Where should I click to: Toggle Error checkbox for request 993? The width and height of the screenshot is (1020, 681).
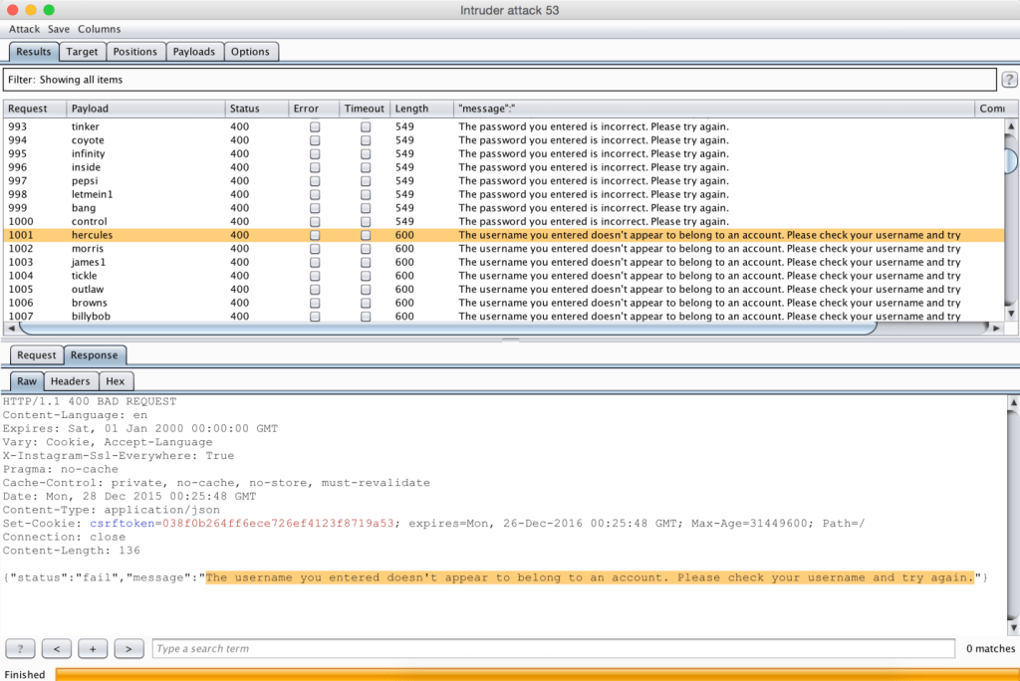click(315, 126)
